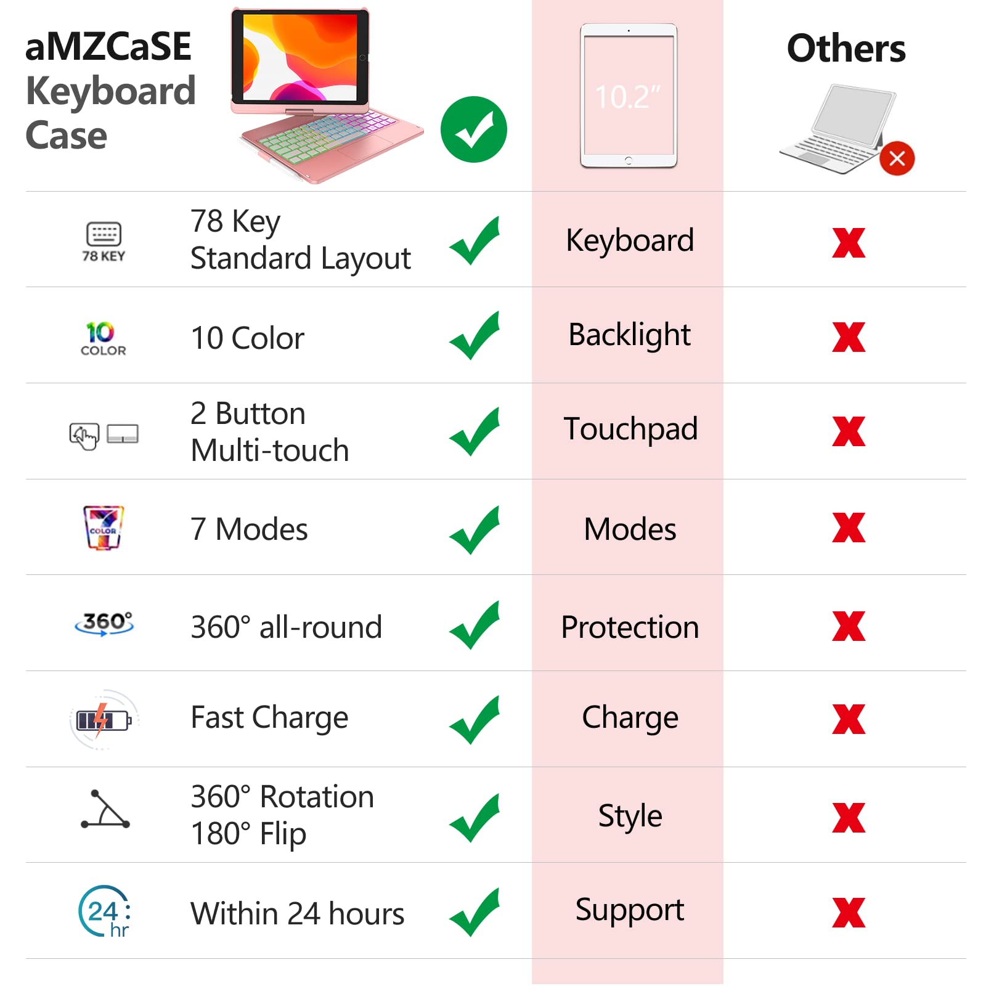Click the red circle X badge
Screen dimensions: 986x986
(897, 158)
